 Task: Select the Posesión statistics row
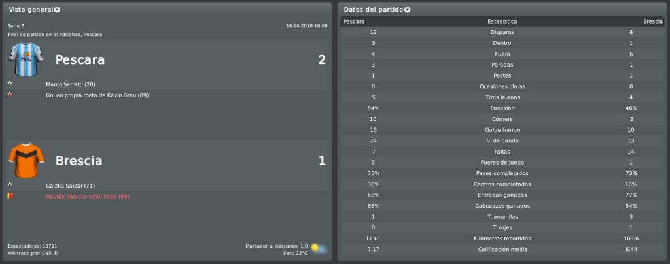[x=502, y=108]
